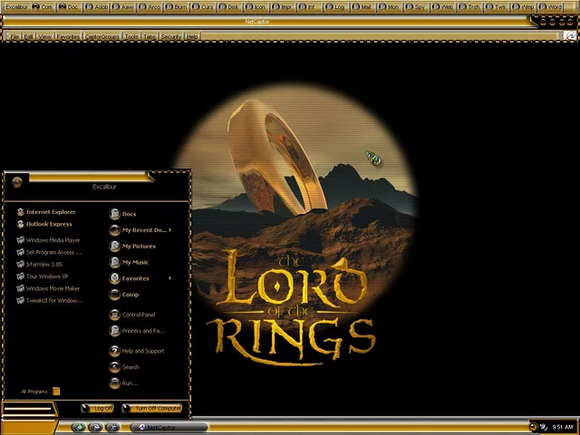Open Set Program Access entry
This screenshot has width=580, height=435.
49,252
